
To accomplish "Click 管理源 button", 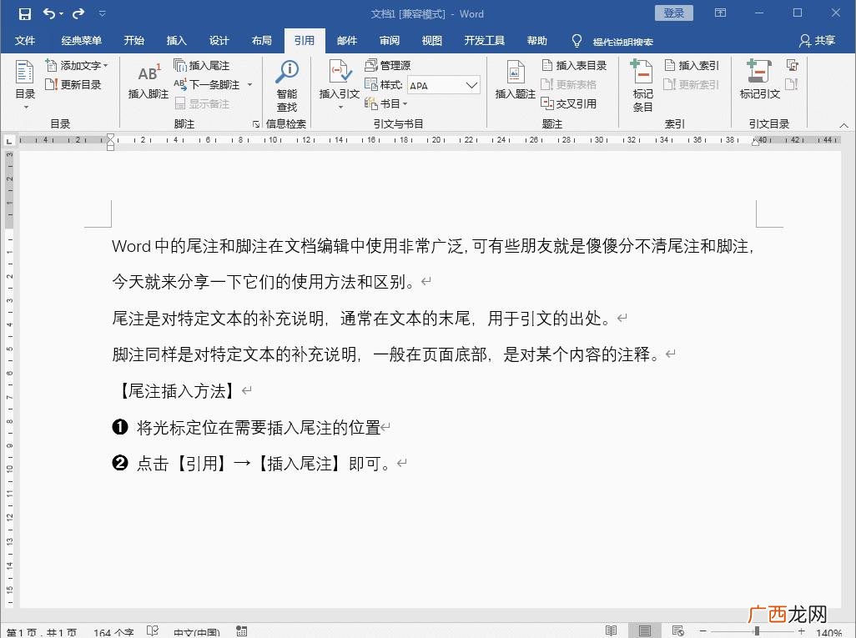I will (388, 66).
